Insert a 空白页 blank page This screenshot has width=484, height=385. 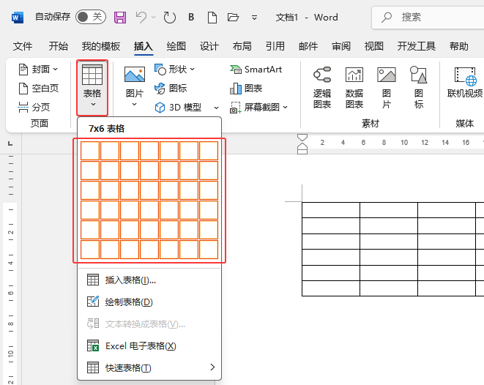[x=38, y=89]
